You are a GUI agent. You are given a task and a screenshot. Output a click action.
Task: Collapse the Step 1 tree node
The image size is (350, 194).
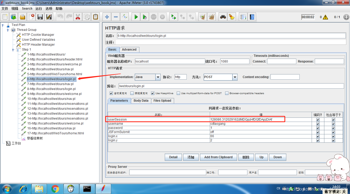13,50
